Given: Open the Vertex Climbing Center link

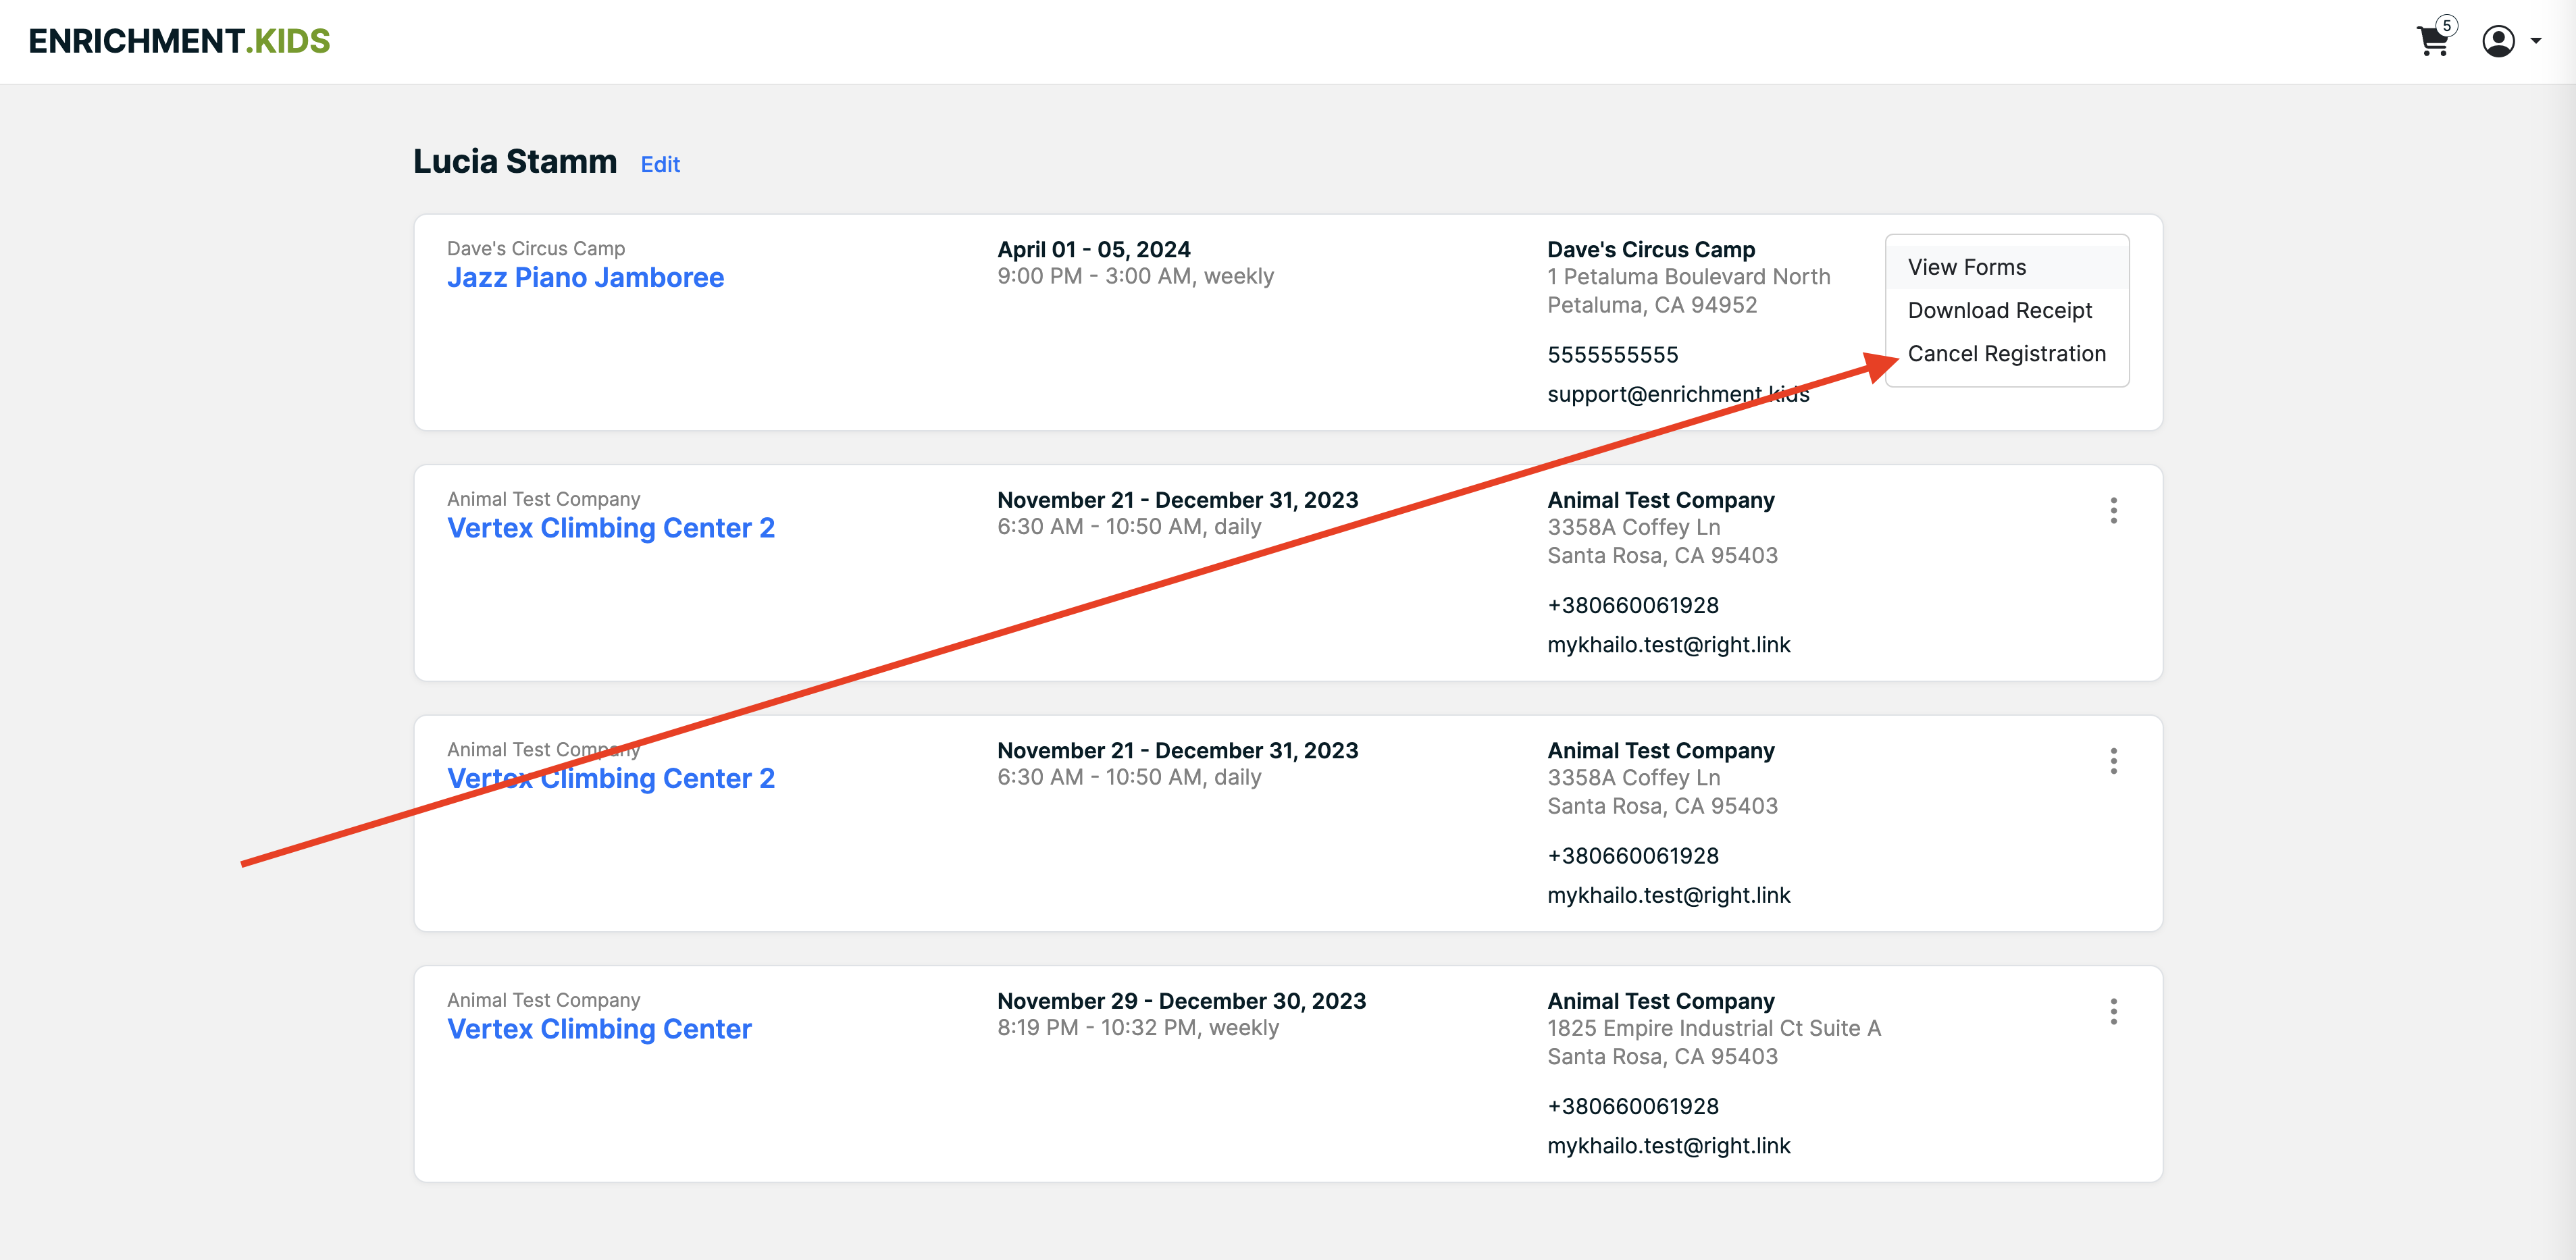Looking at the screenshot, I should [599, 1029].
